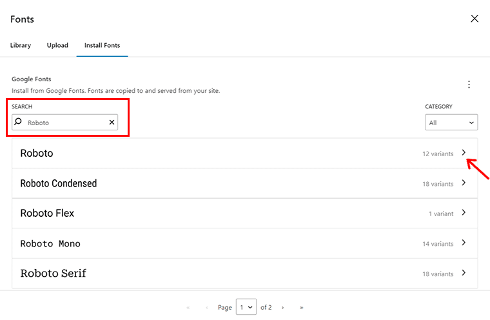Click the '1 variant' label

coord(441,214)
